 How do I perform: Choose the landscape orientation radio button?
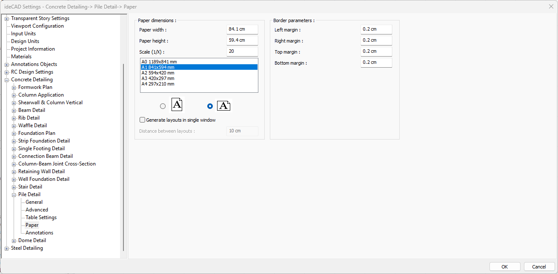click(x=209, y=106)
